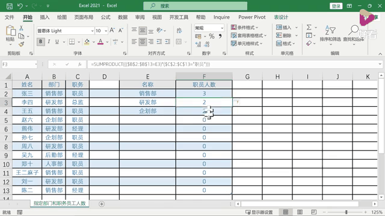
Task: Click the Cut scissors icon
Action: click(x=22, y=28)
